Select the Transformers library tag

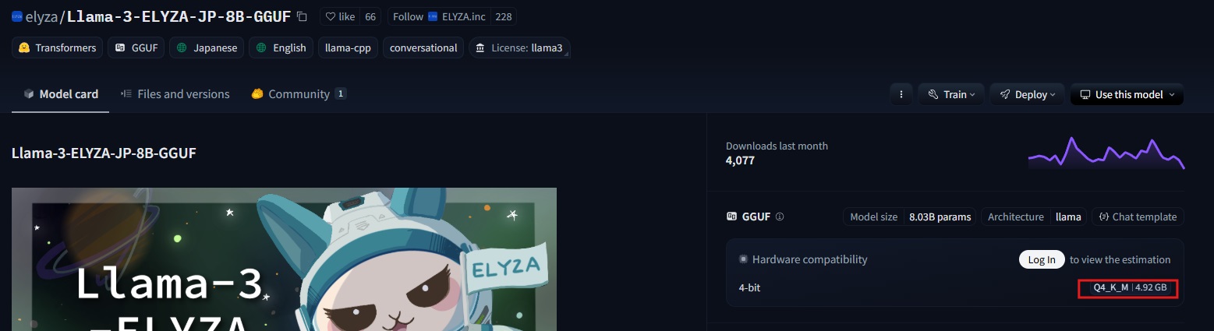click(58, 48)
